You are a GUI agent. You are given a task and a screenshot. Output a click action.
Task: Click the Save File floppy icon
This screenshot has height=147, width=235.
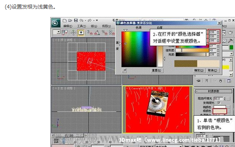tap(76, 20)
